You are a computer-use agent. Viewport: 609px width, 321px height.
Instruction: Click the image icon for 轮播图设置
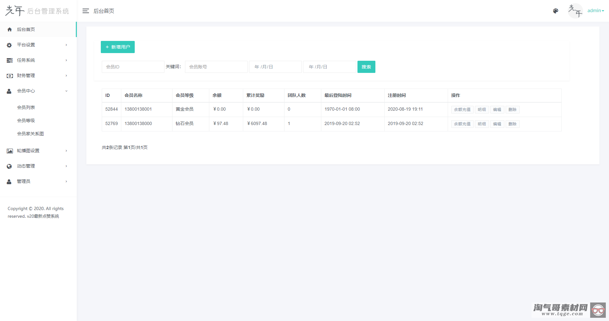click(10, 151)
